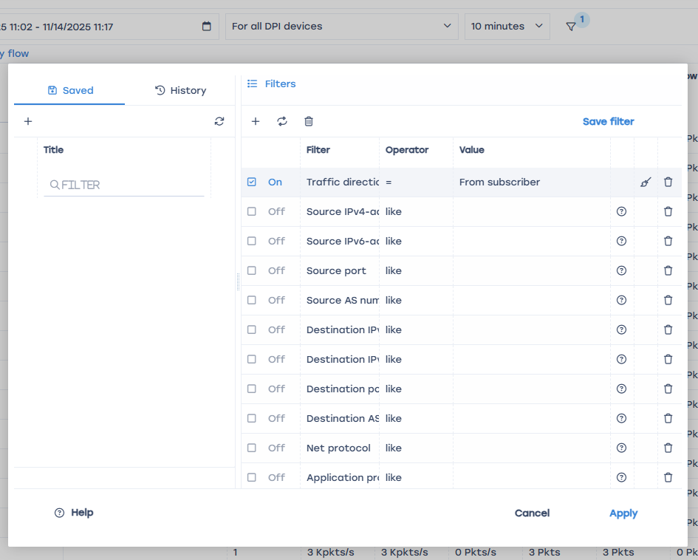Uncheck the Traffic direction filter checkbox

[252, 182]
